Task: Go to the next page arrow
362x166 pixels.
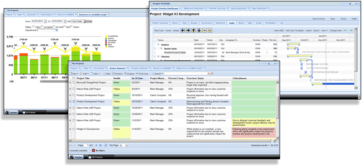Action: coord(96,145)
